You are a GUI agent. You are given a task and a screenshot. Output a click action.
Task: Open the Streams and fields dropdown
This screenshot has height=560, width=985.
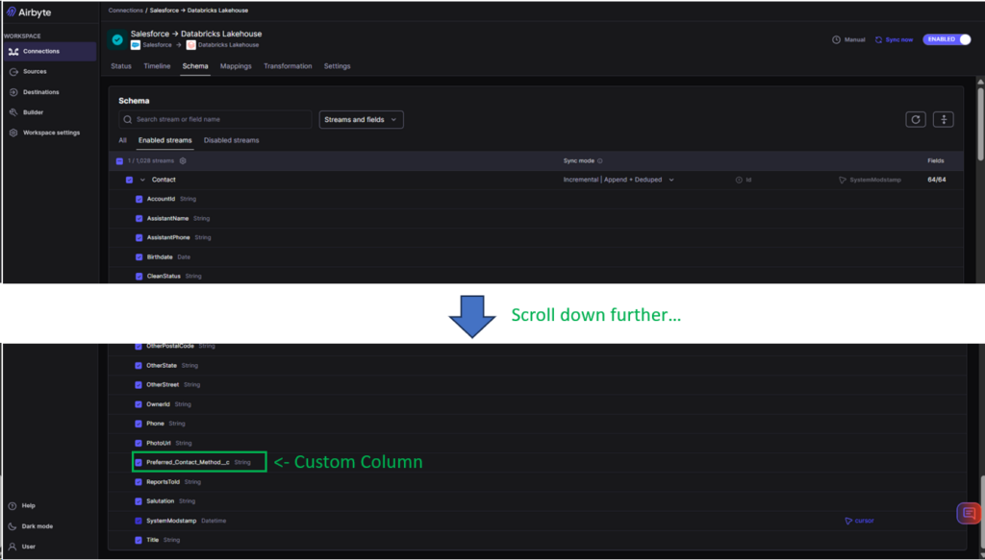(x=362, y=120)
